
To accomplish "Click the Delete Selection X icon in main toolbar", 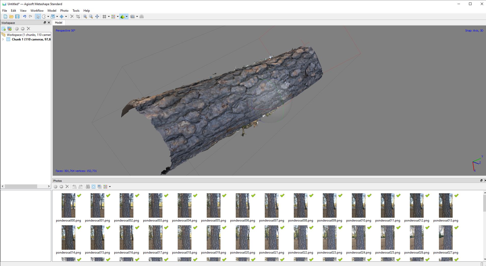I will (x=72, y=17).
